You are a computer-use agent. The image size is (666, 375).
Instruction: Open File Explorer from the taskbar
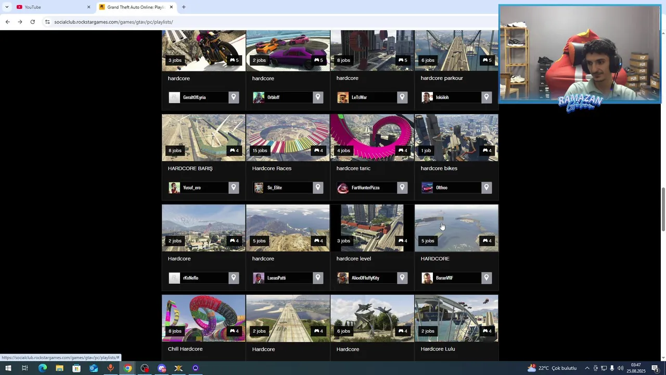(59, 368)
